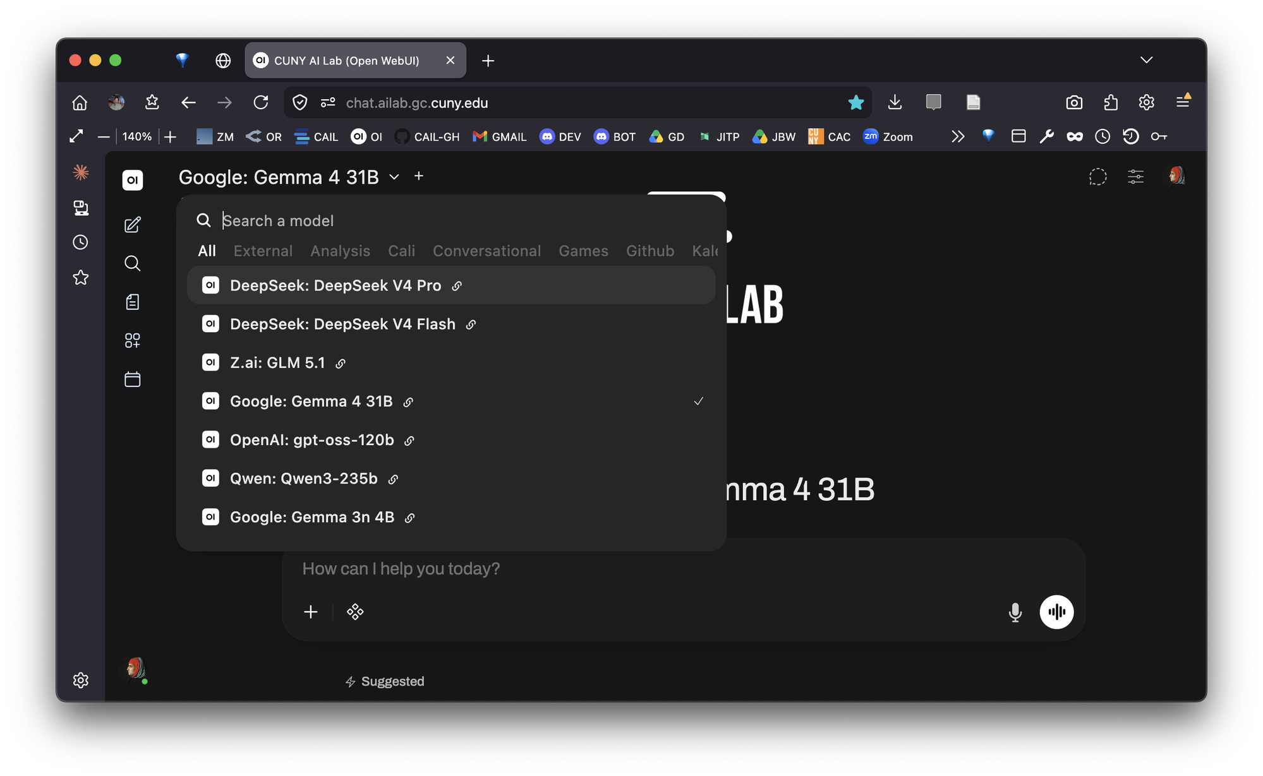
Task: Increase zoom with plus next to 140%
Action: [x=171, y=136]
